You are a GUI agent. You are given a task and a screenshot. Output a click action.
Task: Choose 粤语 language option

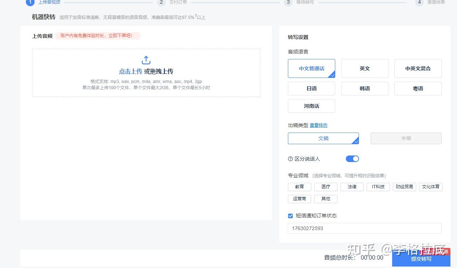click(418, 88)
